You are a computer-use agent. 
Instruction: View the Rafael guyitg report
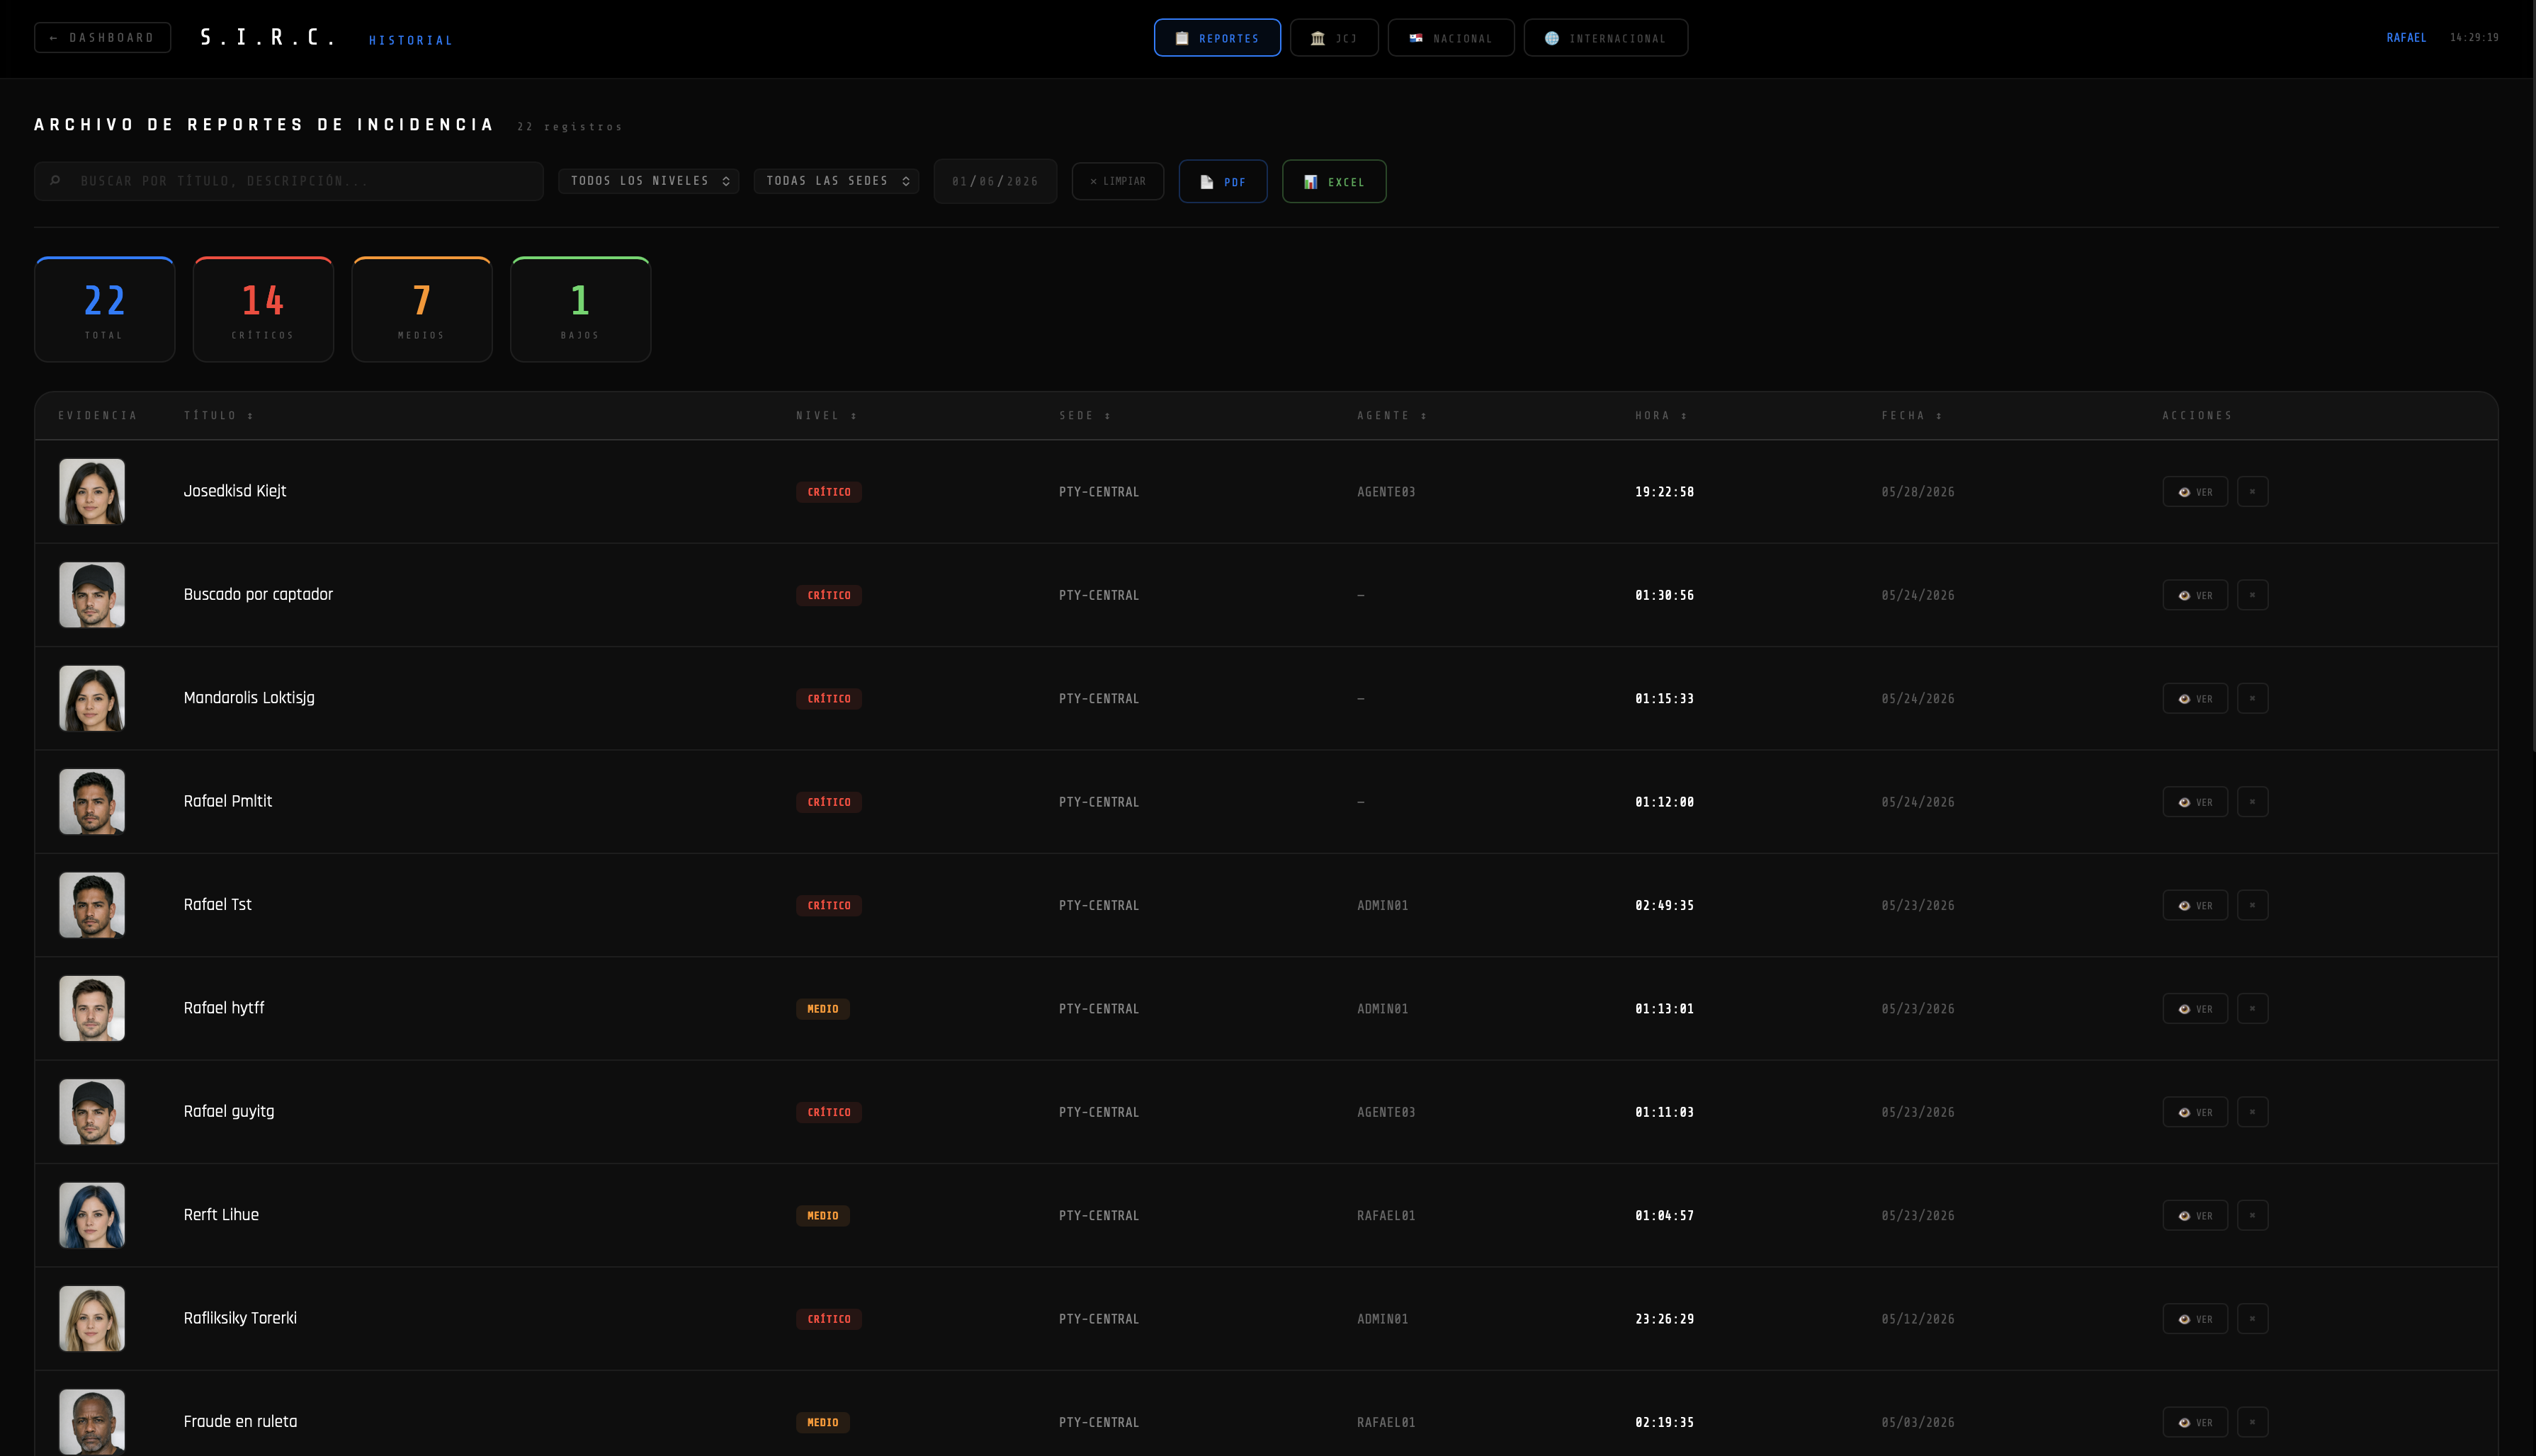pos(2195,1112)
